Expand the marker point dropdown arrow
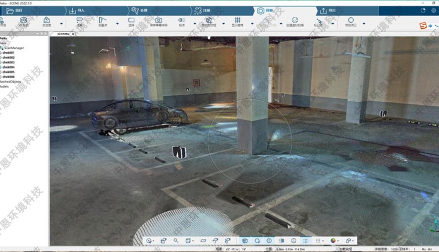This screenshot has height=252, width=439. pos(333,24)
